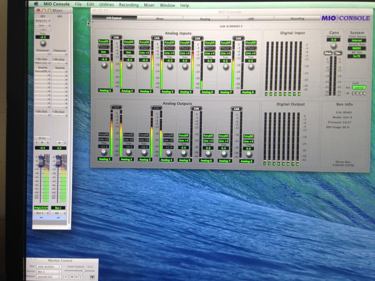The image size is (375, 281).
Task: Mute the Cans headphone output
Action: pos(328,53)
